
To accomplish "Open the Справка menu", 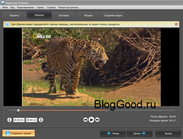I will pyautogui.click(x=51, y=7).
